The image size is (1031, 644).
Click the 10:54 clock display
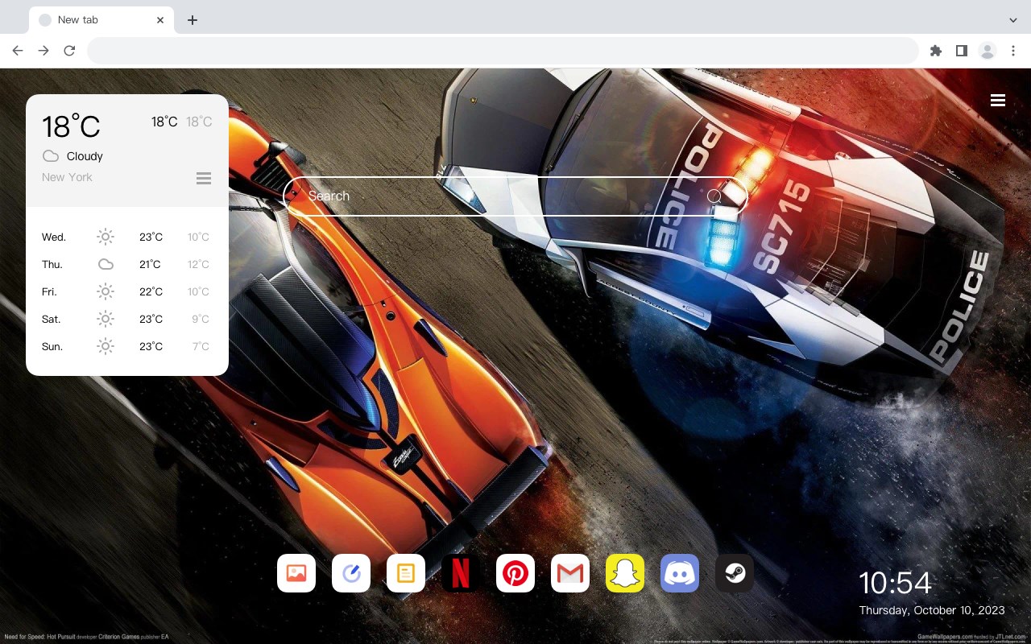click(895, 583)
